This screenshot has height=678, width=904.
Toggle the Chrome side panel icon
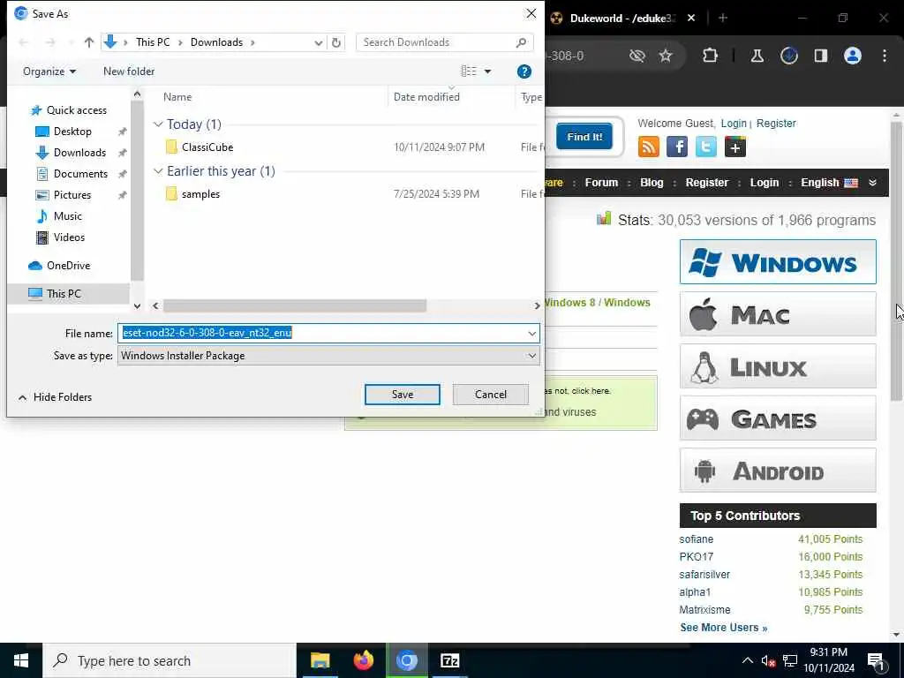point(821,56)
